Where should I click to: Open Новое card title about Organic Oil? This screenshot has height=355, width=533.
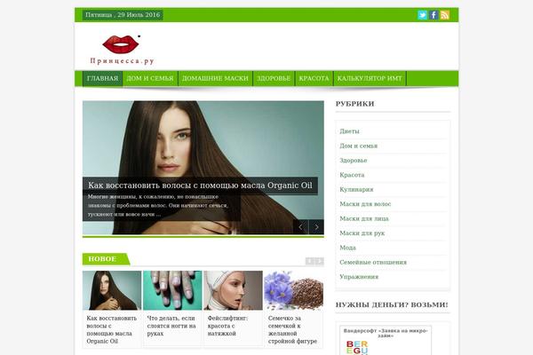(x=112, y=329)
